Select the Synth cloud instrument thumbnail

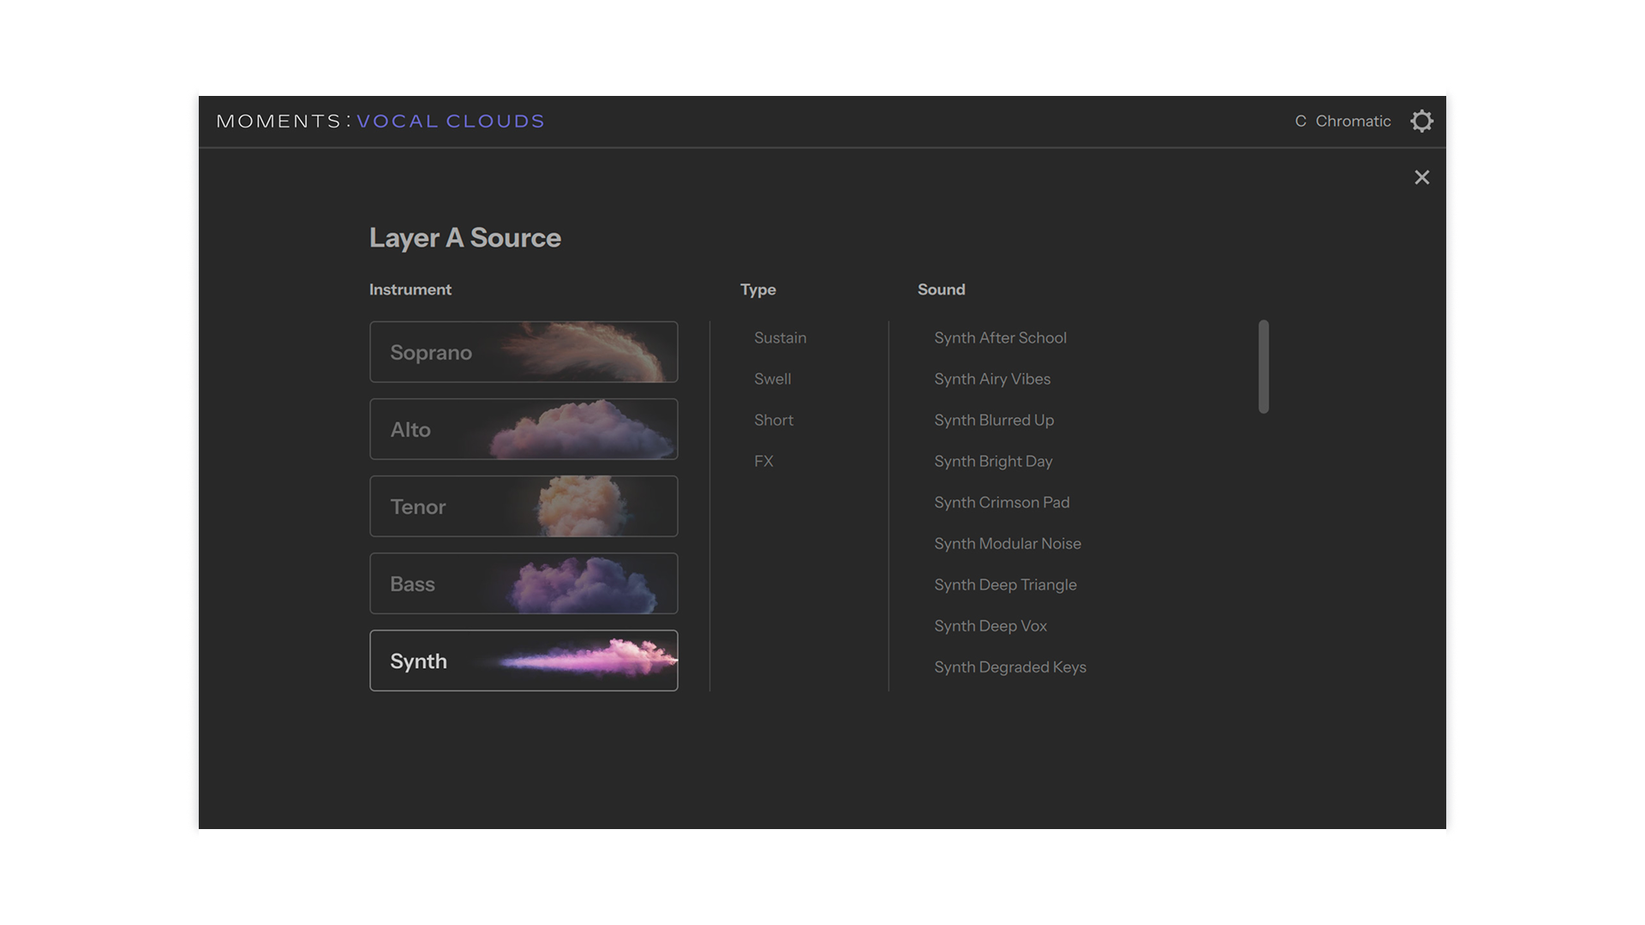(x=523, y=660)
